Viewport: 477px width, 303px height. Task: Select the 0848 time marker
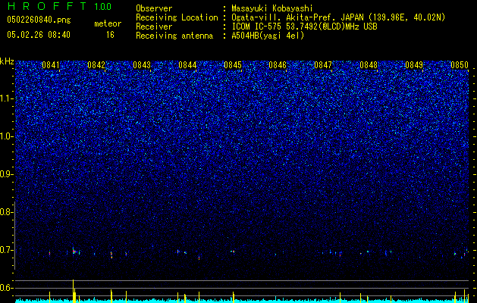click(369, 65)
